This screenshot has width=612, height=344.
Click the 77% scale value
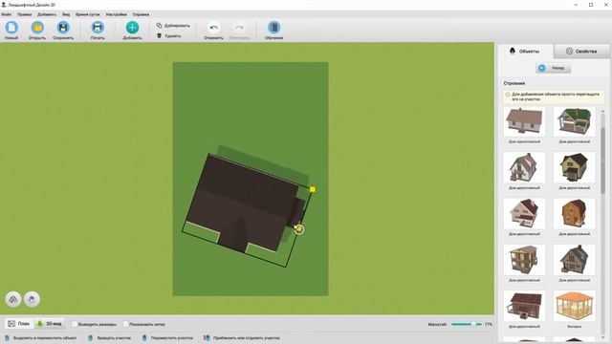(x=489, y=324)
